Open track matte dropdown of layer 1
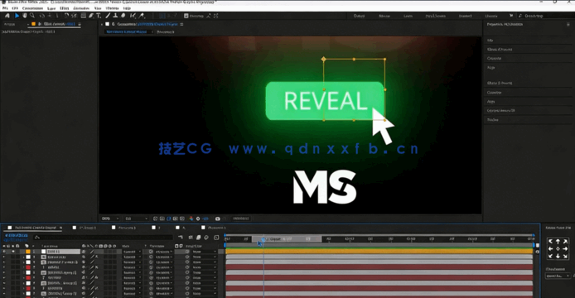 point(164,252)
